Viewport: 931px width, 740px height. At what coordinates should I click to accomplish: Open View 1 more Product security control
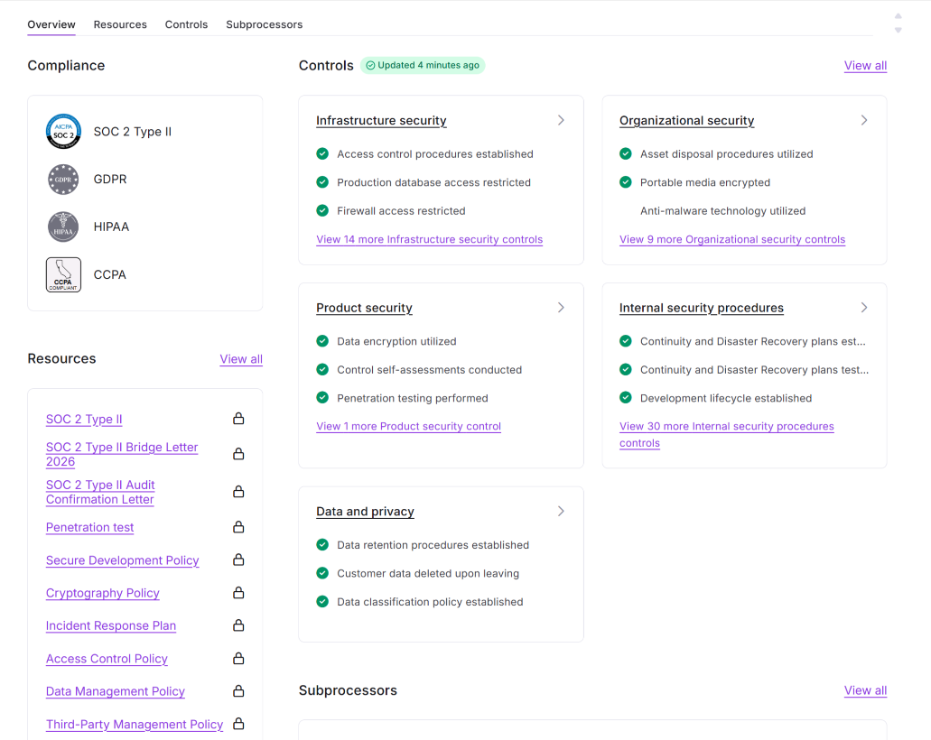(408, 426)
